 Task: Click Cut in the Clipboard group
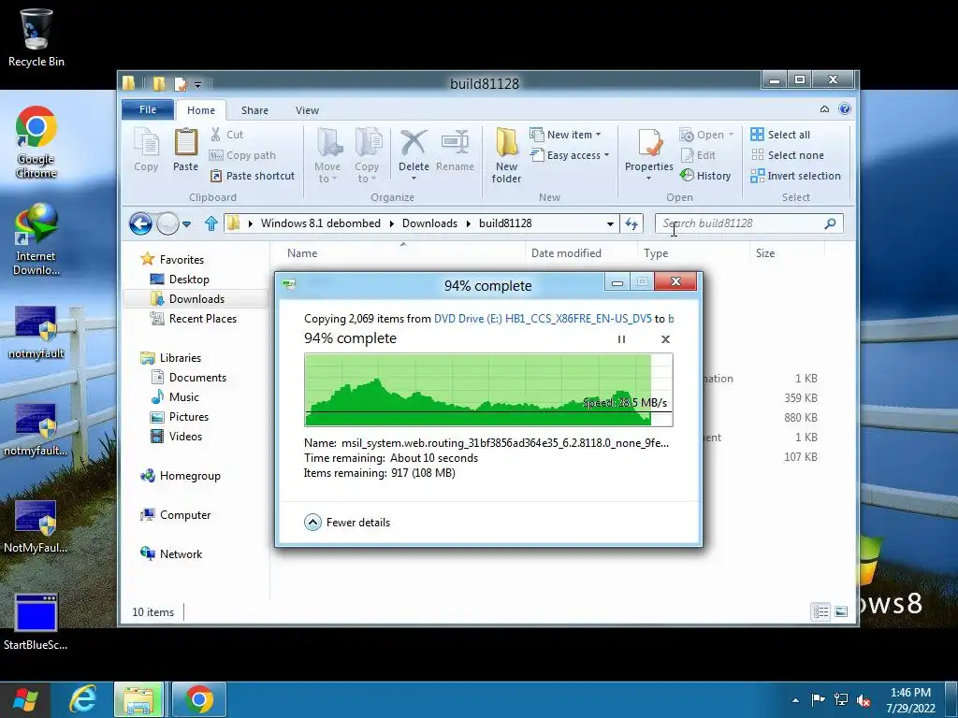226,135
